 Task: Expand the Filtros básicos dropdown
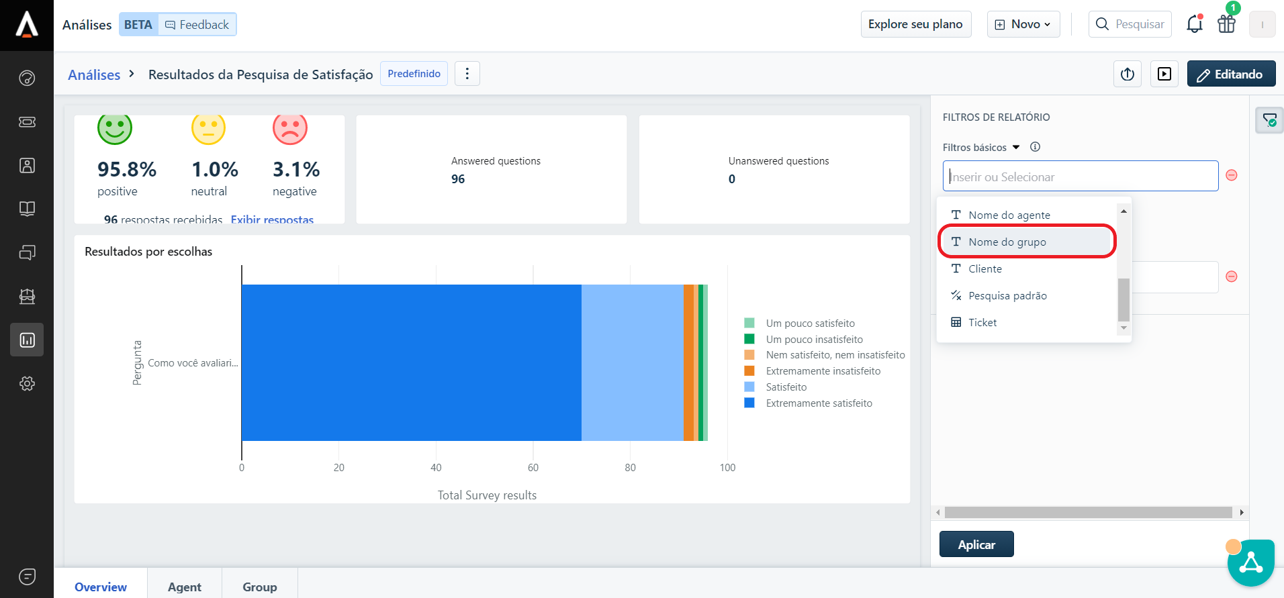pyautogui.click(x=980, y=147)
